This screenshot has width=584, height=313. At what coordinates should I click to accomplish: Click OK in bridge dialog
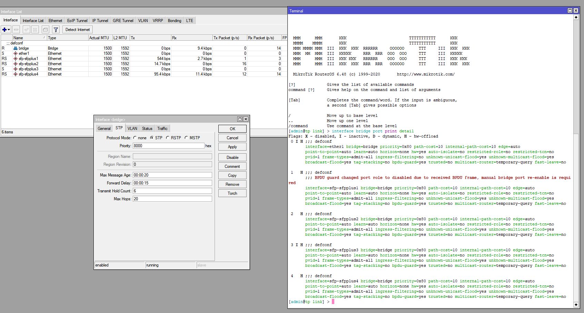232,129
